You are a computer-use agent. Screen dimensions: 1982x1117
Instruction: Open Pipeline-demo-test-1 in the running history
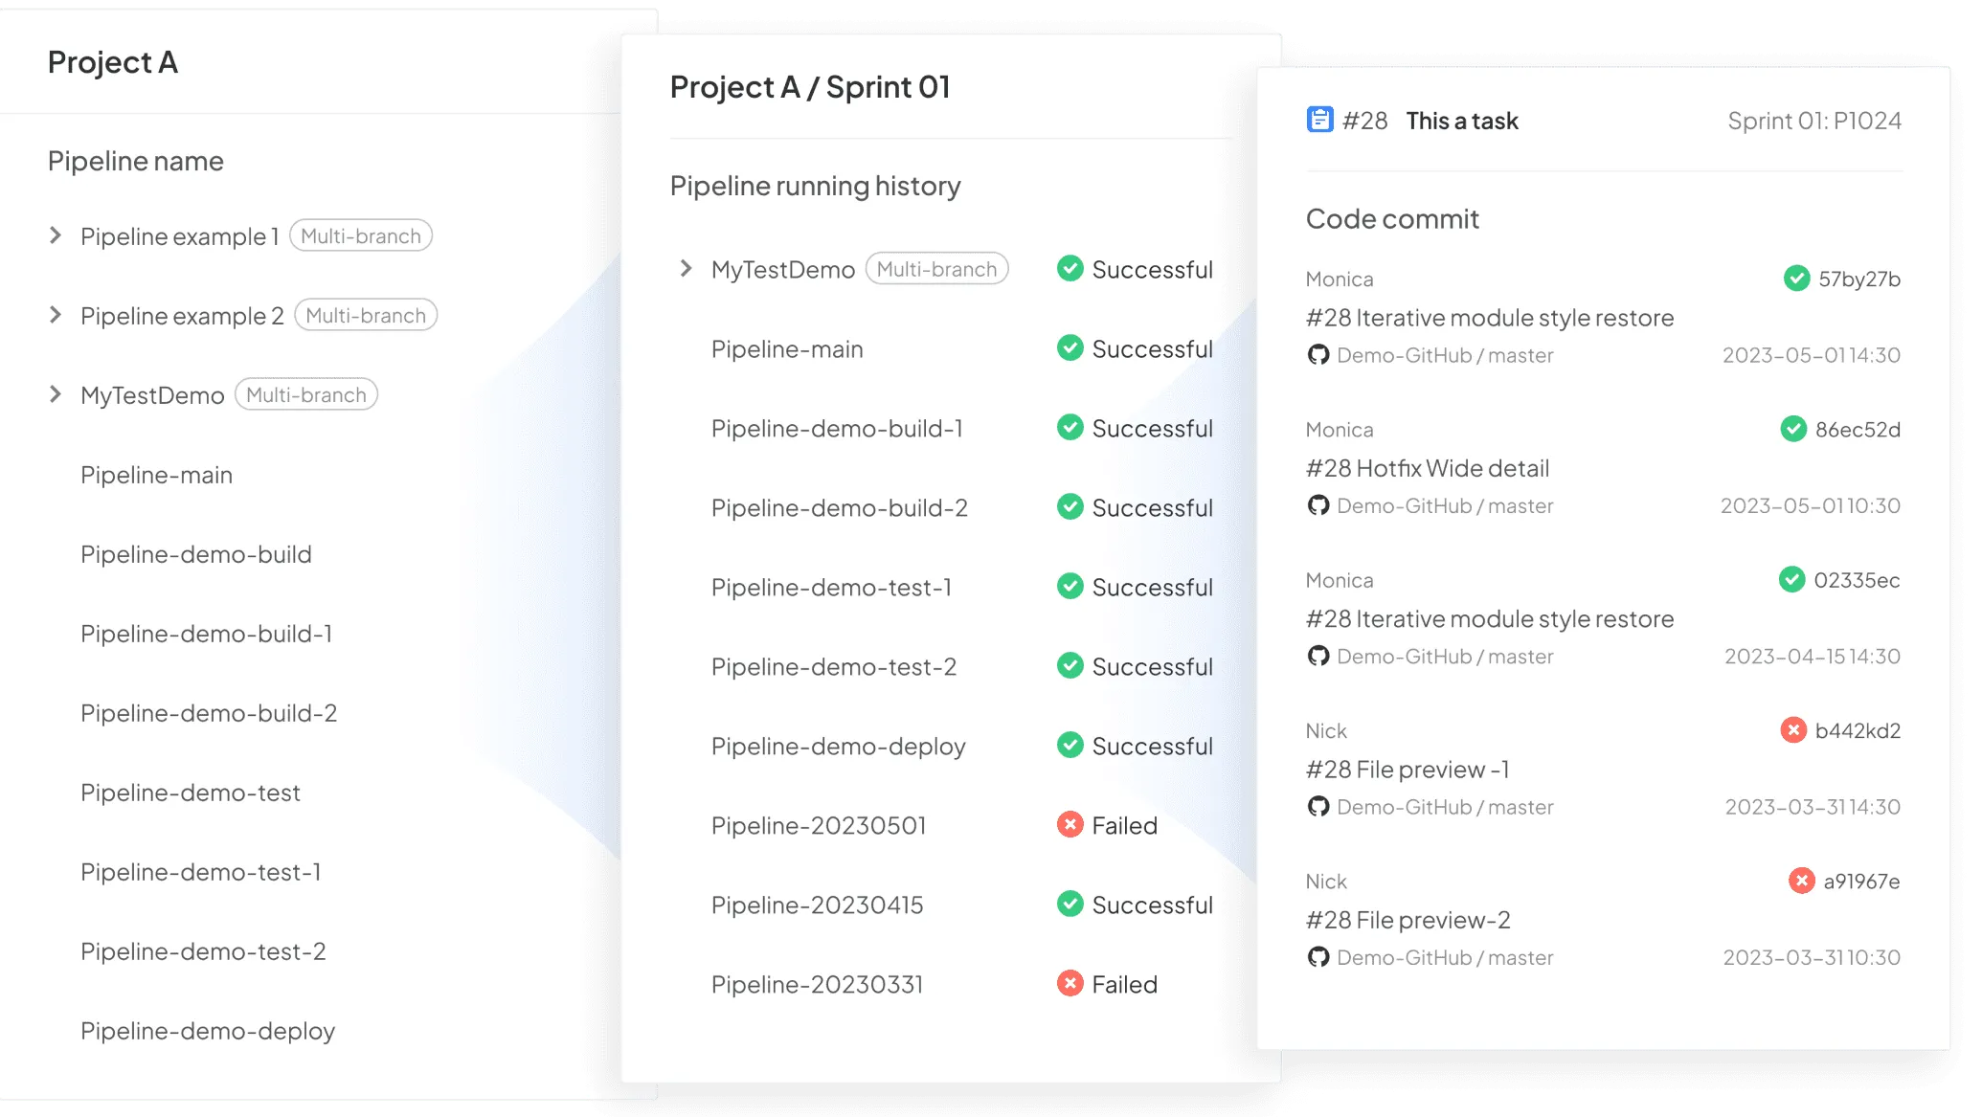point(831,587)
